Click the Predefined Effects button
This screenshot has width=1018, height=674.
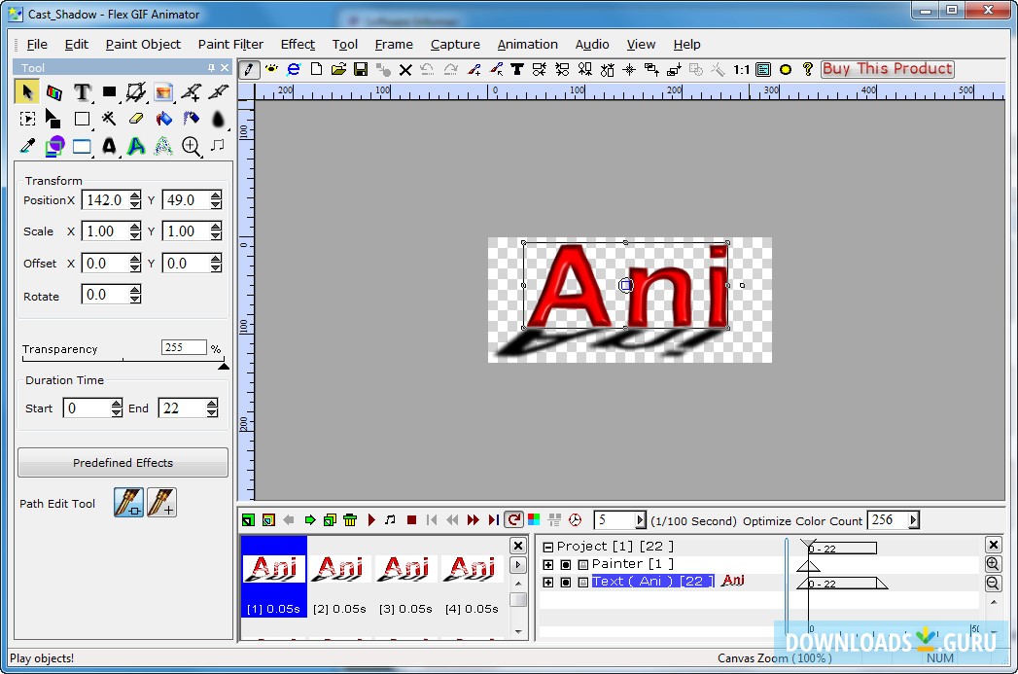(123, 462)
